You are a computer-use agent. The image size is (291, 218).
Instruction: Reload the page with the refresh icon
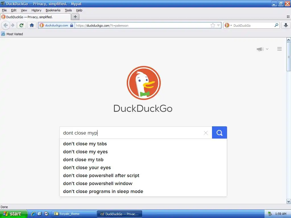point(21,25)
